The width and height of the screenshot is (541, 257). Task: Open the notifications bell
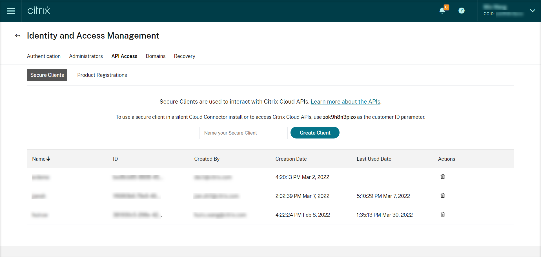pyautogui.click(x=442, y=11)
